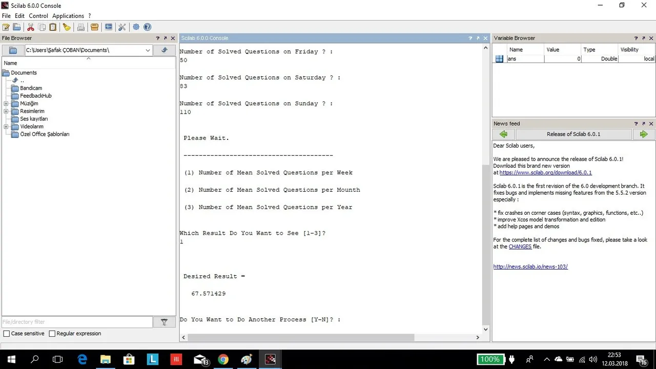This screenshot has width=656, height=369.
Task: Click the console vertical scrollbar thumb
Action: (485, 244)
